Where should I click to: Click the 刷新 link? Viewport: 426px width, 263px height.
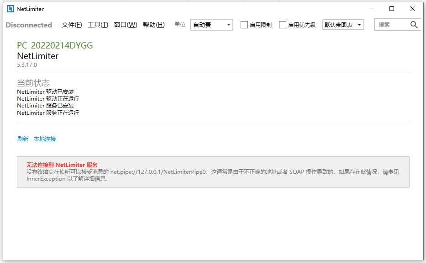[x=22, y=139]
